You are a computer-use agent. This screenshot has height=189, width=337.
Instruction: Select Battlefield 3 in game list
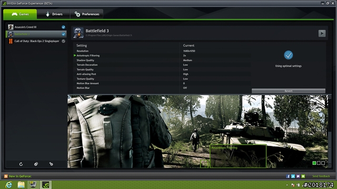[x=36, y=34]
